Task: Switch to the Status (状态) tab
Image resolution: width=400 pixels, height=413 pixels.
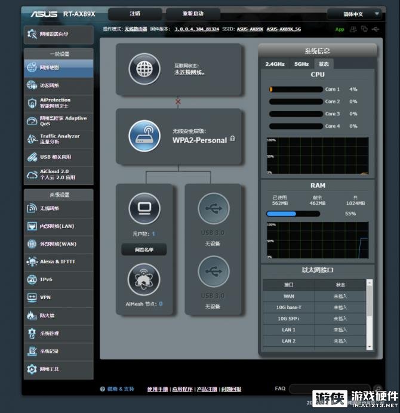Action: point(324,64)
